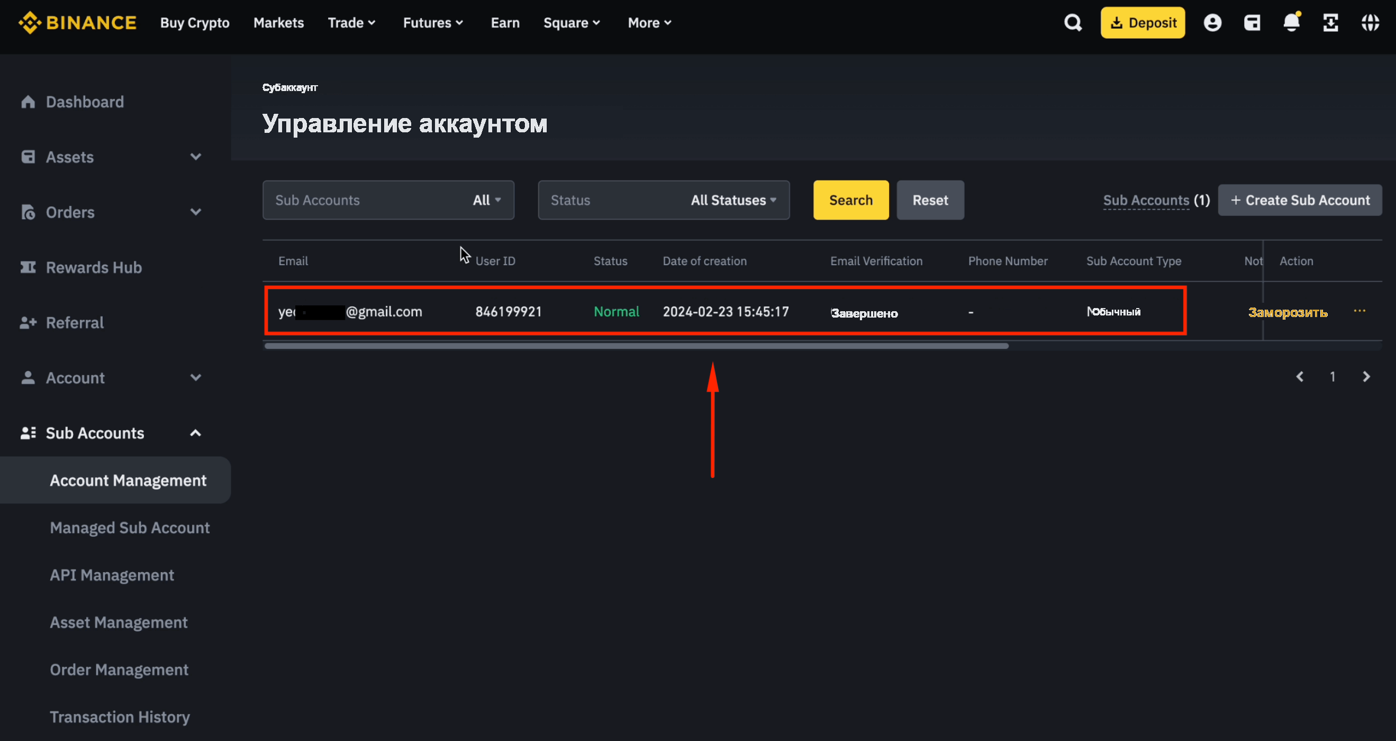Click the Normal status cell
Viewport: 1396px width, 741px height.
pos(616,312)
